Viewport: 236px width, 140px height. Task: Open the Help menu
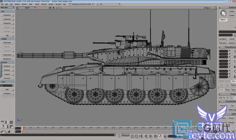(x=30, y=4)
